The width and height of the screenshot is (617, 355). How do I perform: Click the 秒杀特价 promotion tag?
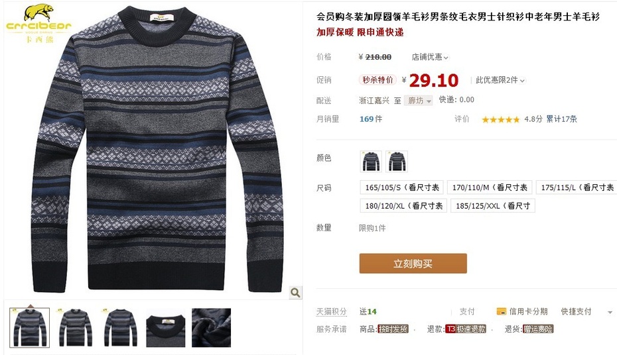(x=377, y=80)
